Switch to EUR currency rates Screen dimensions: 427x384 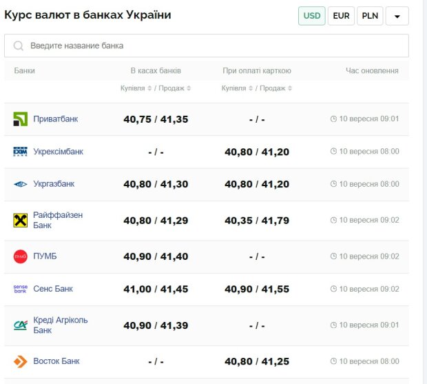341,15
